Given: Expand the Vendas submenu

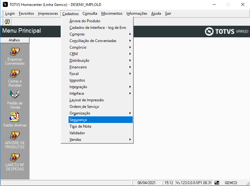Looking at the screenshot, I should [101, 140].
